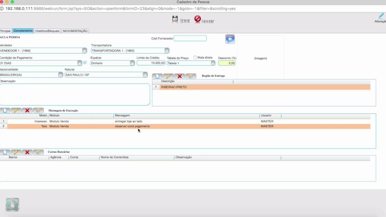Open the Tabela de Preço dropdown
386x217 pixels.
coord(213,63)
